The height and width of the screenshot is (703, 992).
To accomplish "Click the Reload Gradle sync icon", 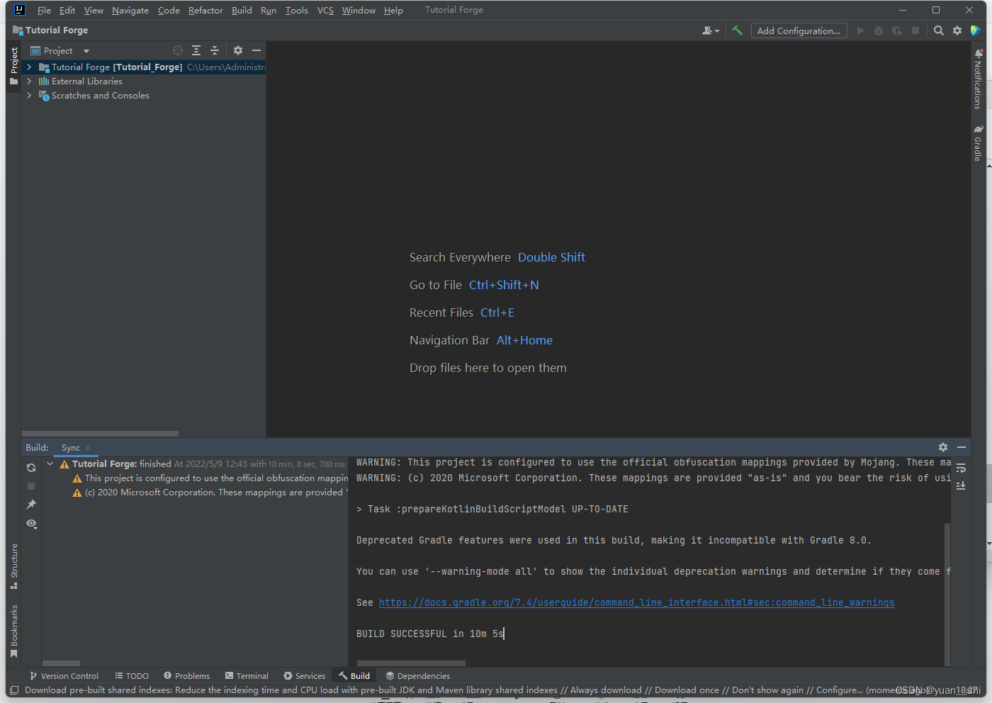I will click(31, 468).
